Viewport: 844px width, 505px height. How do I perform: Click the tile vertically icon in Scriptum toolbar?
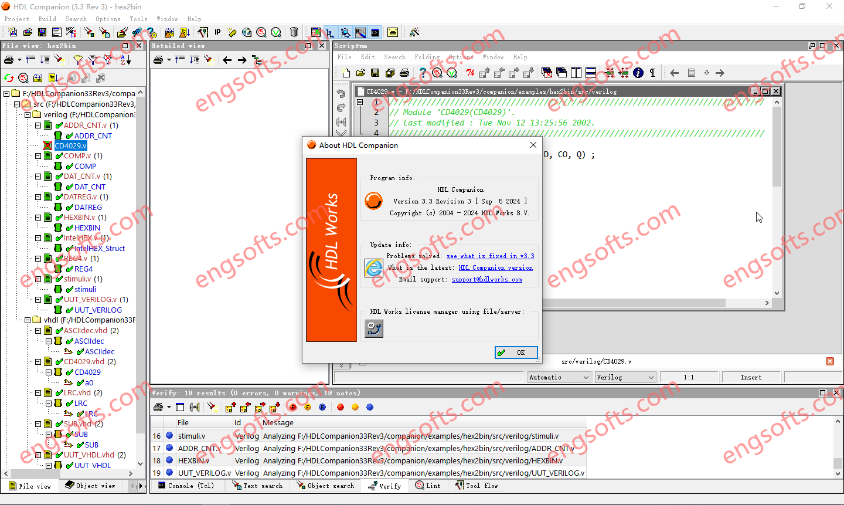(x=576, y=73)
